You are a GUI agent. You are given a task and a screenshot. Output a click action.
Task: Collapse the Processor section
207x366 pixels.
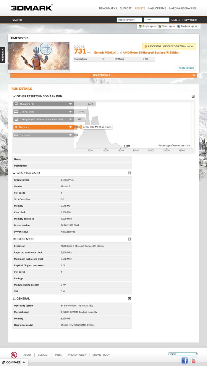[129, 239]
